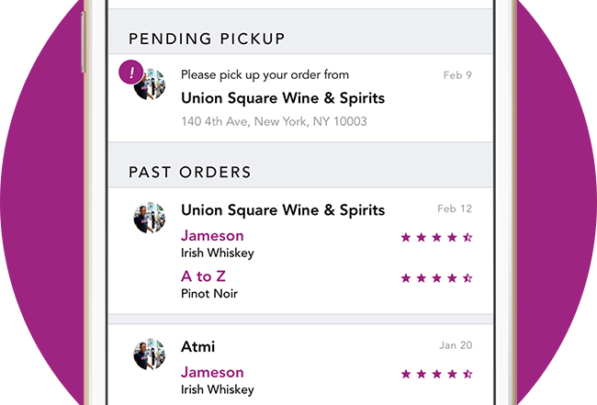This screenshot has height=405, width=597.
Task: Set A to Z rating to three stars
Action: [x=436, y=278]
